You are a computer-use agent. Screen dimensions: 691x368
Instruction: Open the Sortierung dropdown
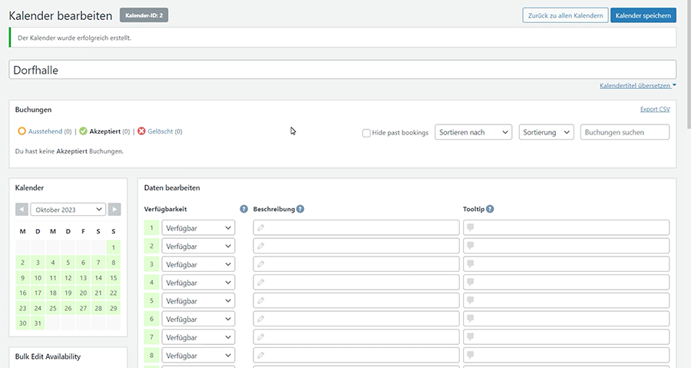pyautogui.click(x=546, y=132)
